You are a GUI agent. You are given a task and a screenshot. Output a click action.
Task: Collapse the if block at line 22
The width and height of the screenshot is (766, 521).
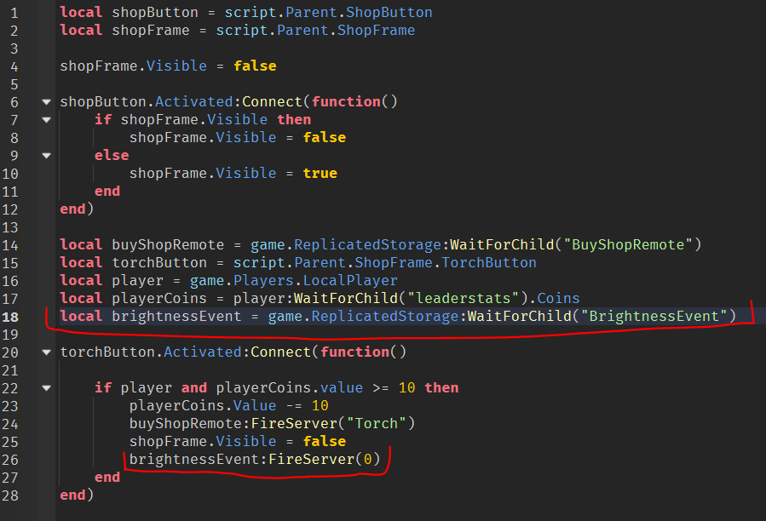click(x=46, y=388)
